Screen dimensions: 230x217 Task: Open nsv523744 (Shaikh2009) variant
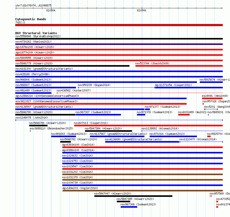[152, 63]
